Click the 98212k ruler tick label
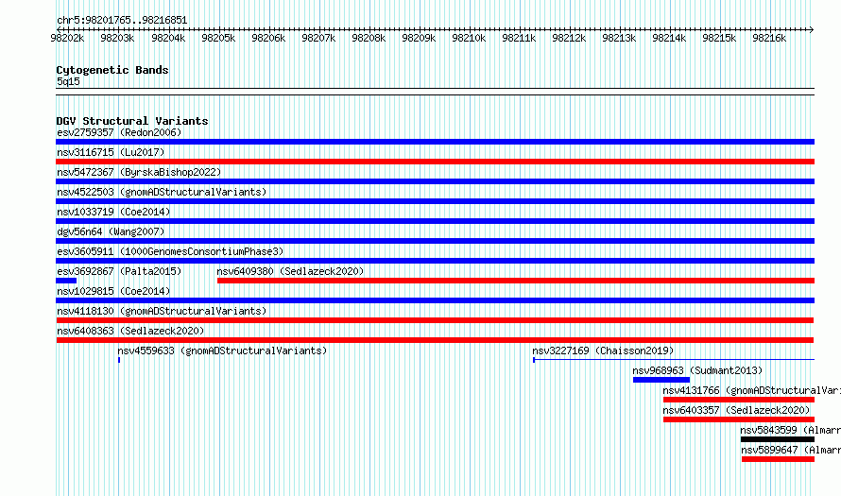 coord(569,38)
